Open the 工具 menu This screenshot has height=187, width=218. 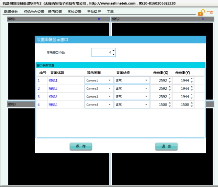point(110,12)
